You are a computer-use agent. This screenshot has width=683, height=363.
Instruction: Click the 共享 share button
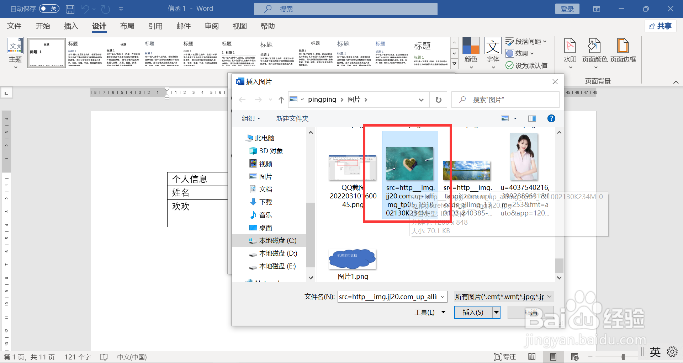pyautogui.click(x=660, y=26)
